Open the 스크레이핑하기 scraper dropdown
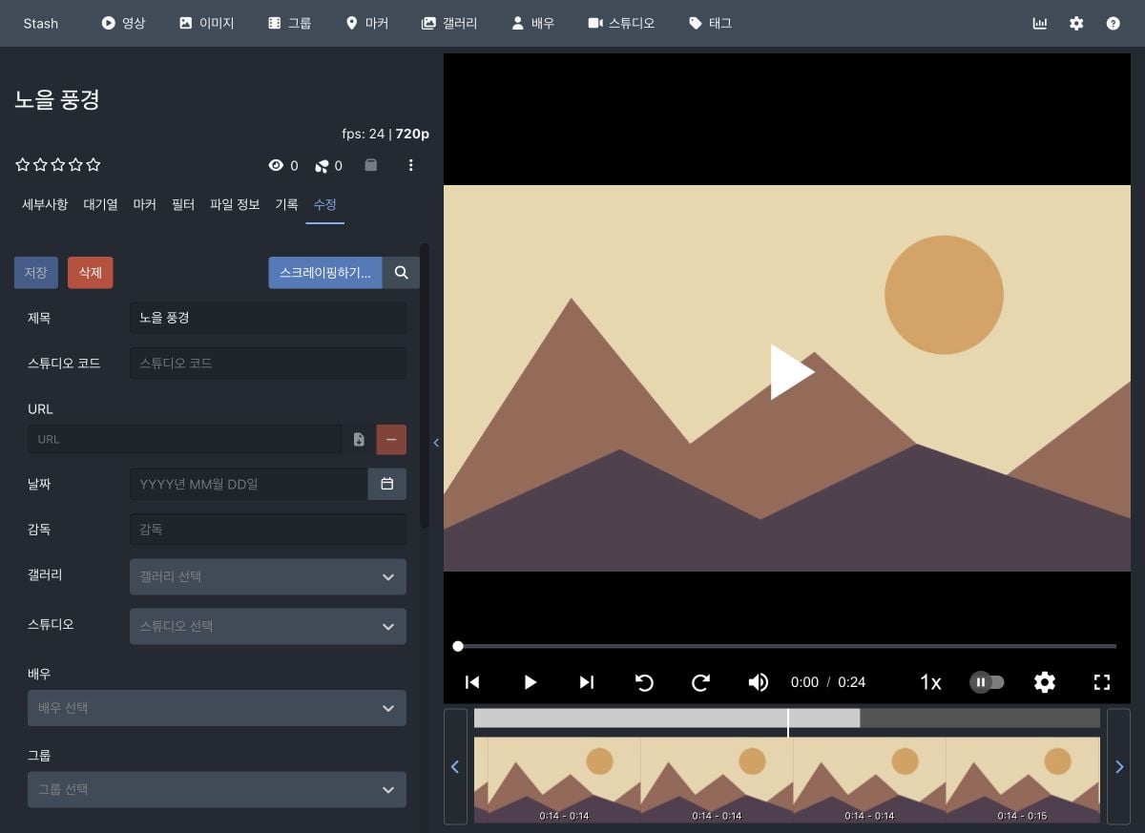 325,273
